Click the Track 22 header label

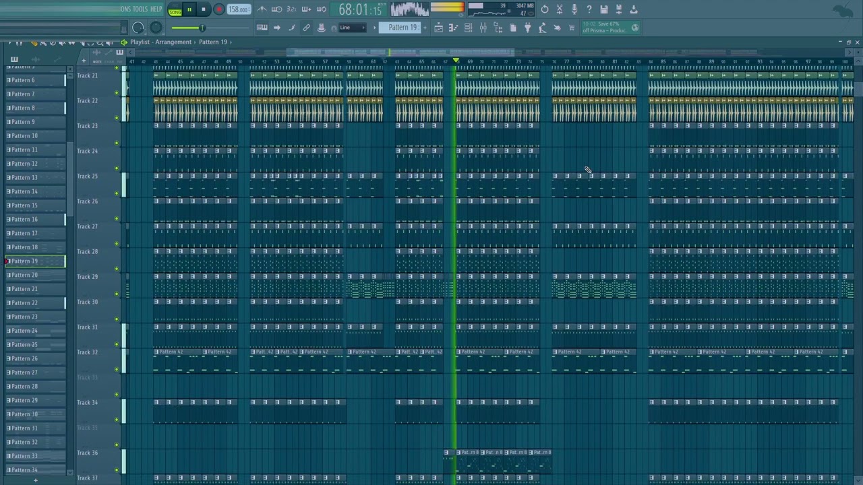coord(88,100)
